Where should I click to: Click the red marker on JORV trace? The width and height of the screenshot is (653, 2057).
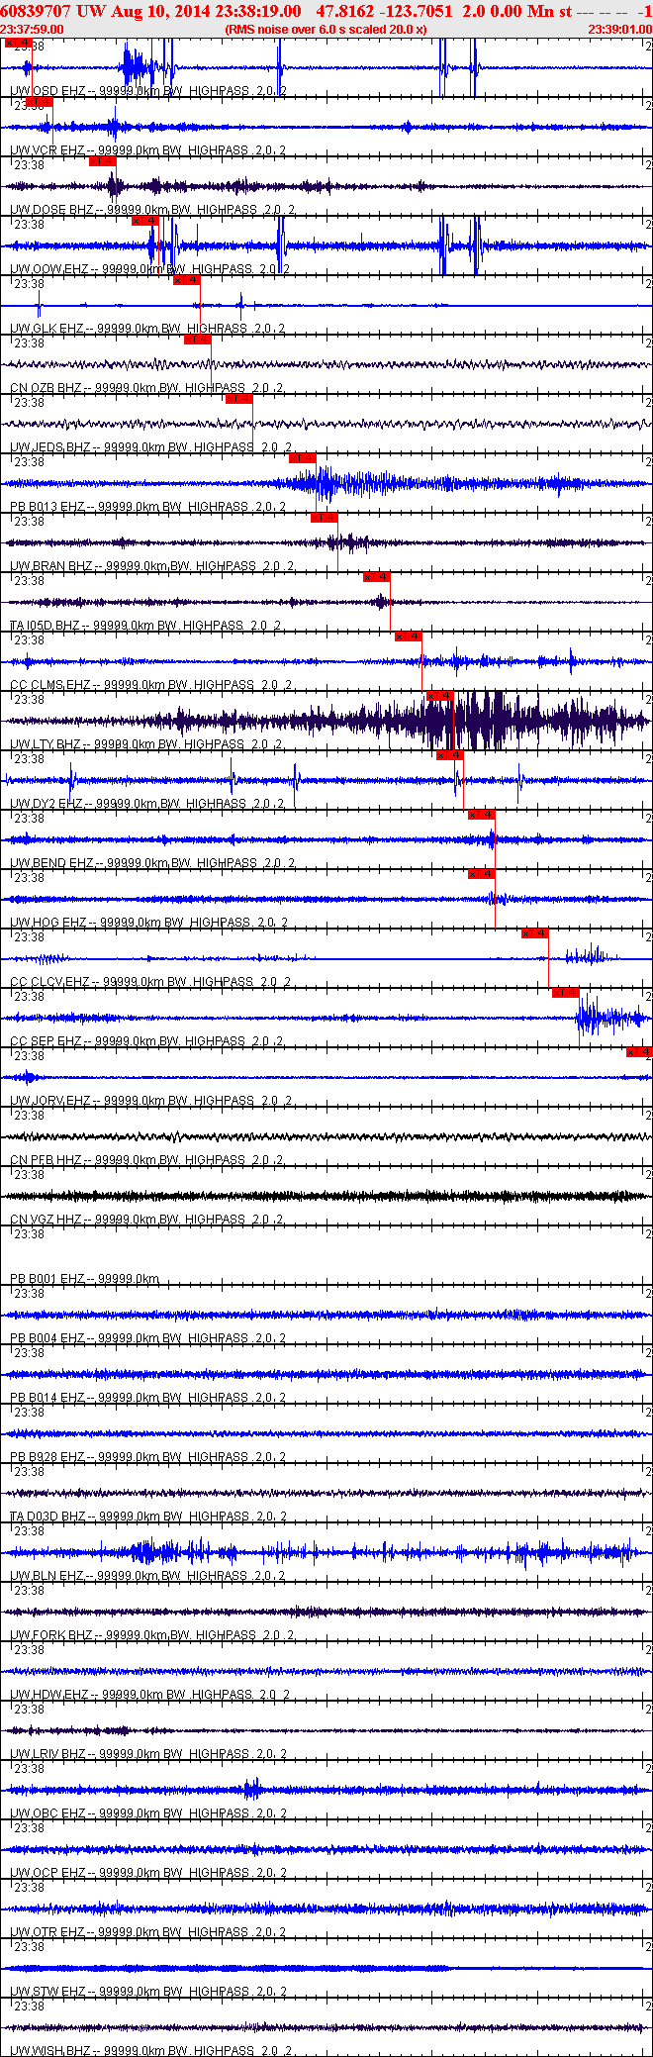click(639, 1052)
